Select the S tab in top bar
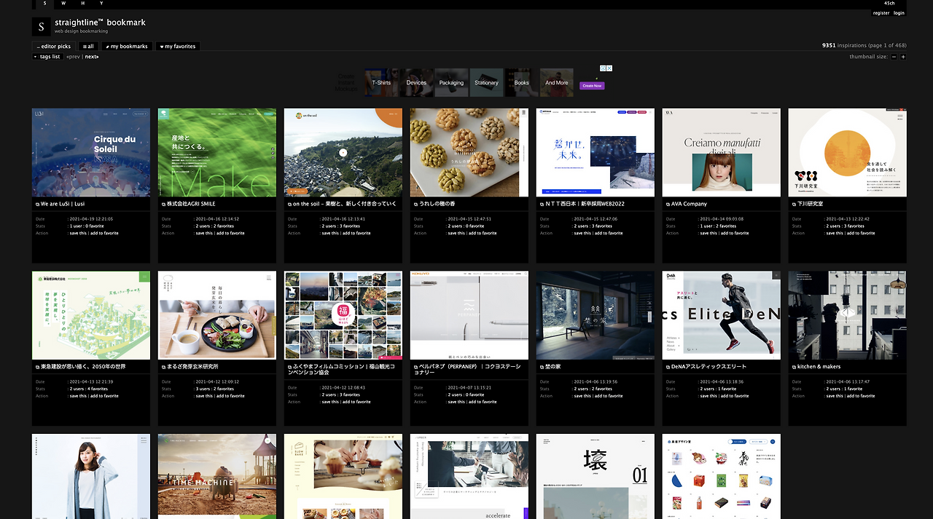 click(x=44, y=4)
